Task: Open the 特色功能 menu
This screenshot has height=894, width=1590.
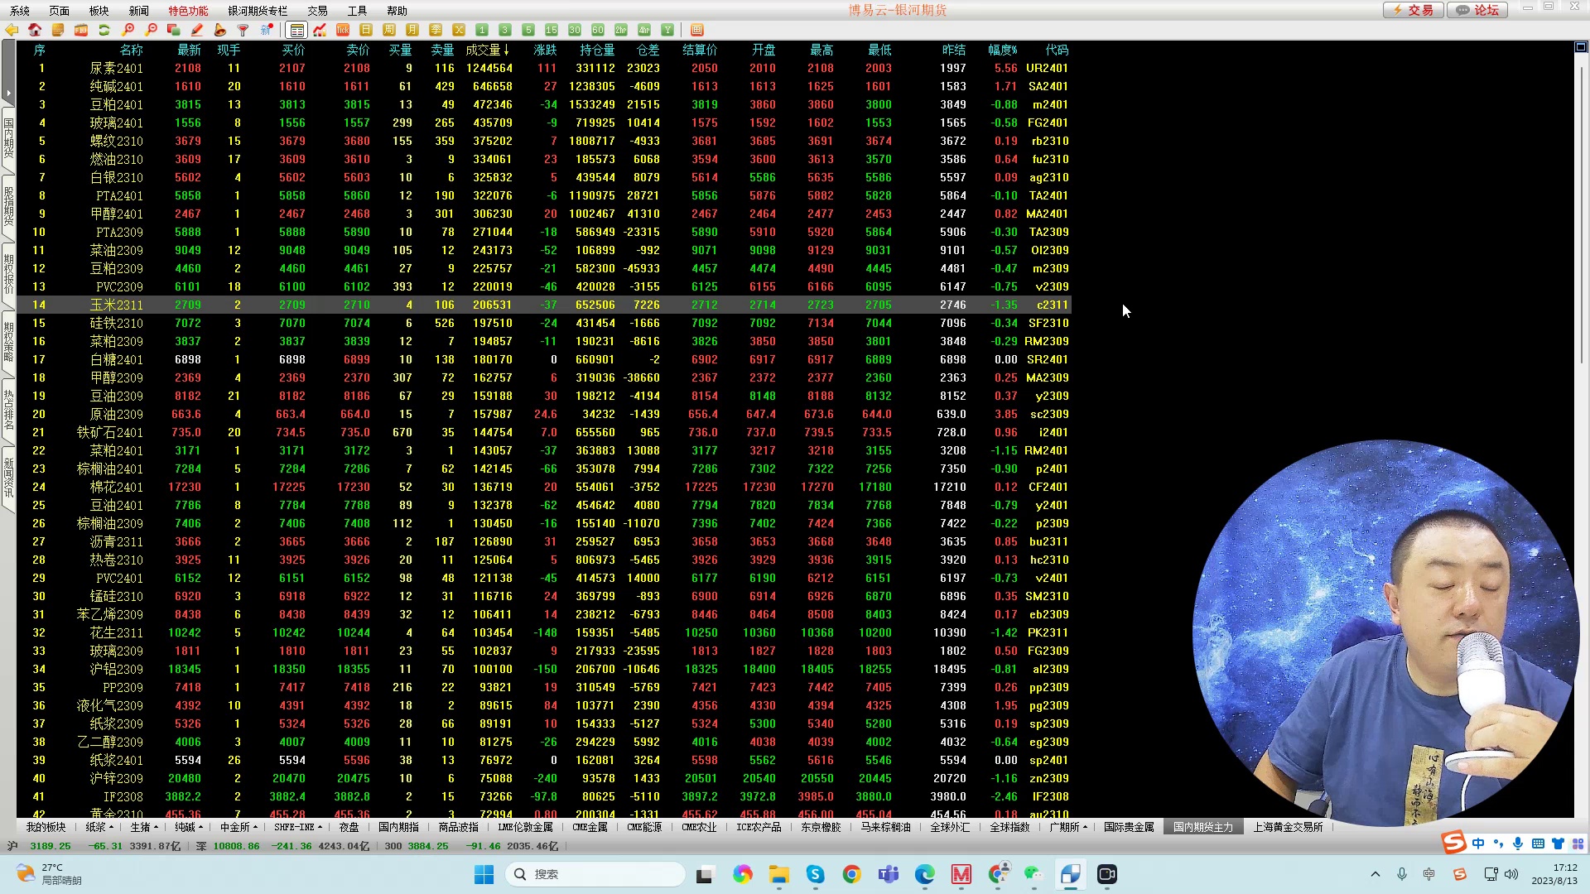Action: [188, 11]
